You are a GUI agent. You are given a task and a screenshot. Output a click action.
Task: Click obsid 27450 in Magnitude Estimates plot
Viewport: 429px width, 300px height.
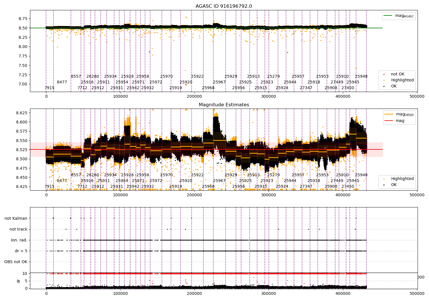(348, 186)
